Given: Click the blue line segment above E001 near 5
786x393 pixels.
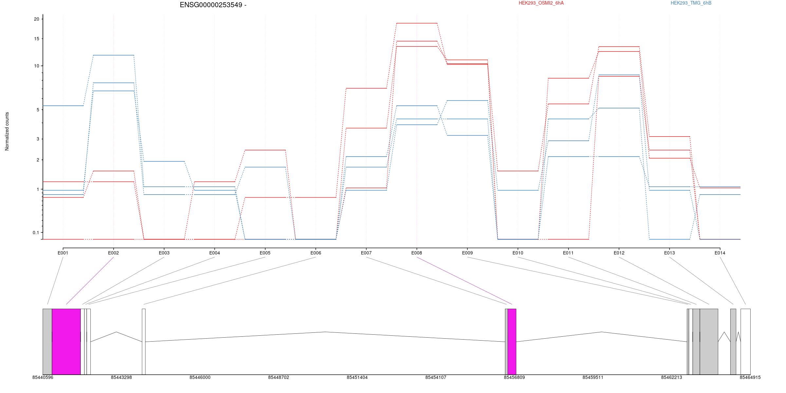Looking at the screenshot, I should pyautogui.click(x=63, y=106).
